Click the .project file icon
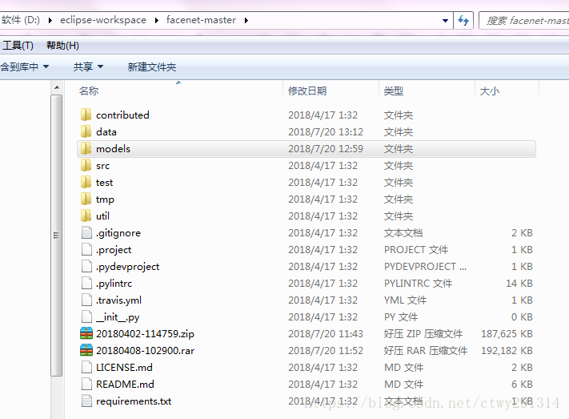This screenshot has width=569, height=419. pos(86,249)
